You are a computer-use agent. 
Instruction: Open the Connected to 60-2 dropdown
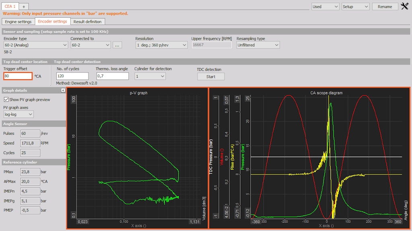tap(91, 45)
